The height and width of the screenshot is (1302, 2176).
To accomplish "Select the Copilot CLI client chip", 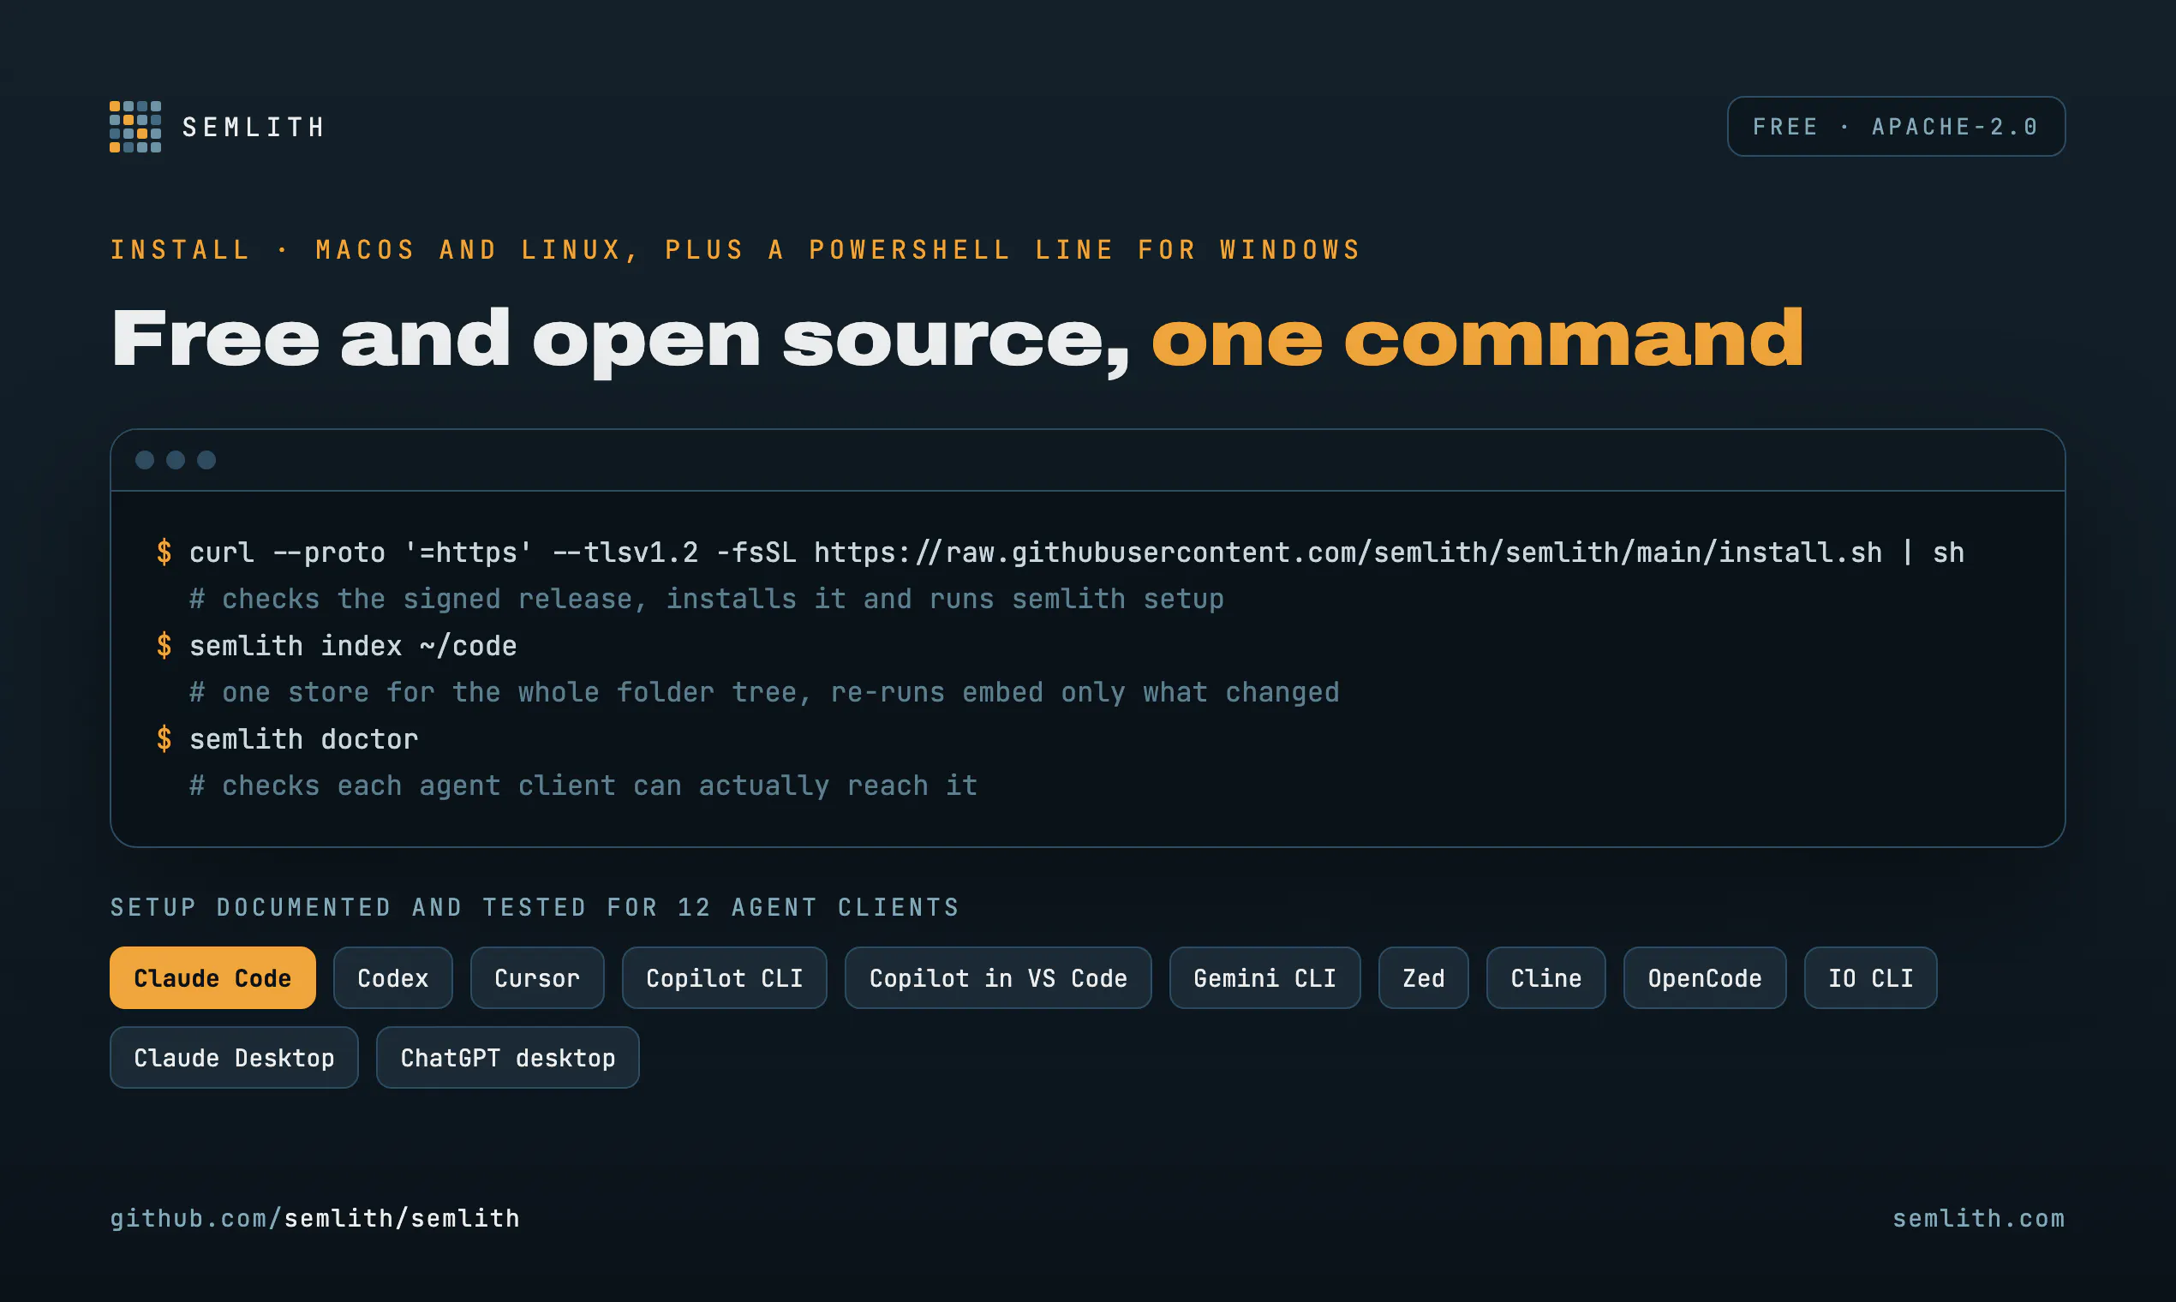I will coord(725,977).
